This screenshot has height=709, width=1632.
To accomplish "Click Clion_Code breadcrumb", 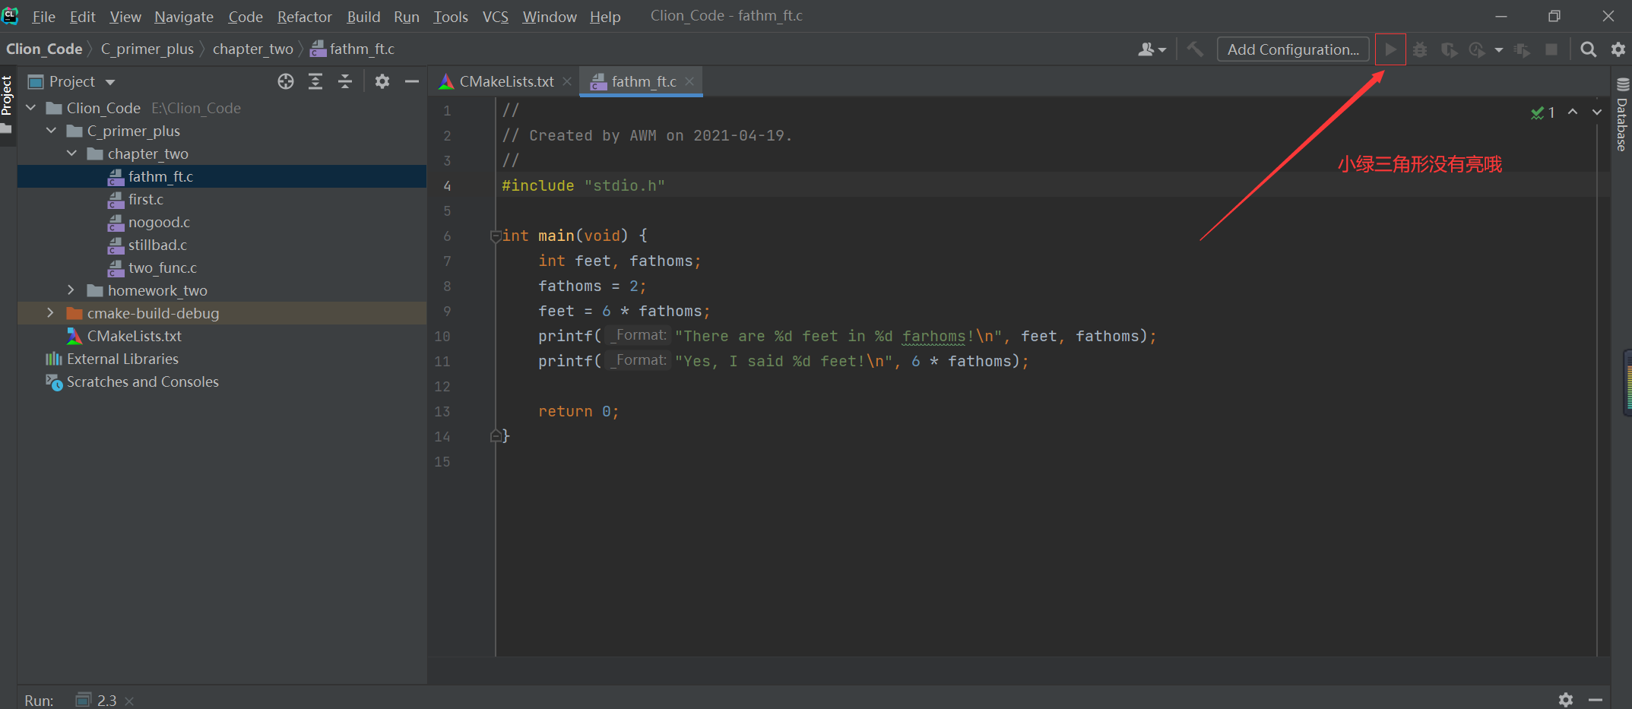I will point(44,49).
